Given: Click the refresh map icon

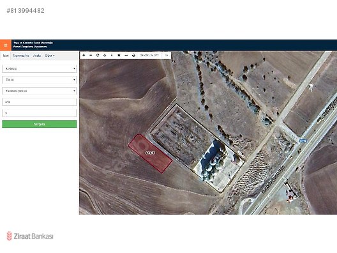Looking at the screenshot, I should pos(98,56).
